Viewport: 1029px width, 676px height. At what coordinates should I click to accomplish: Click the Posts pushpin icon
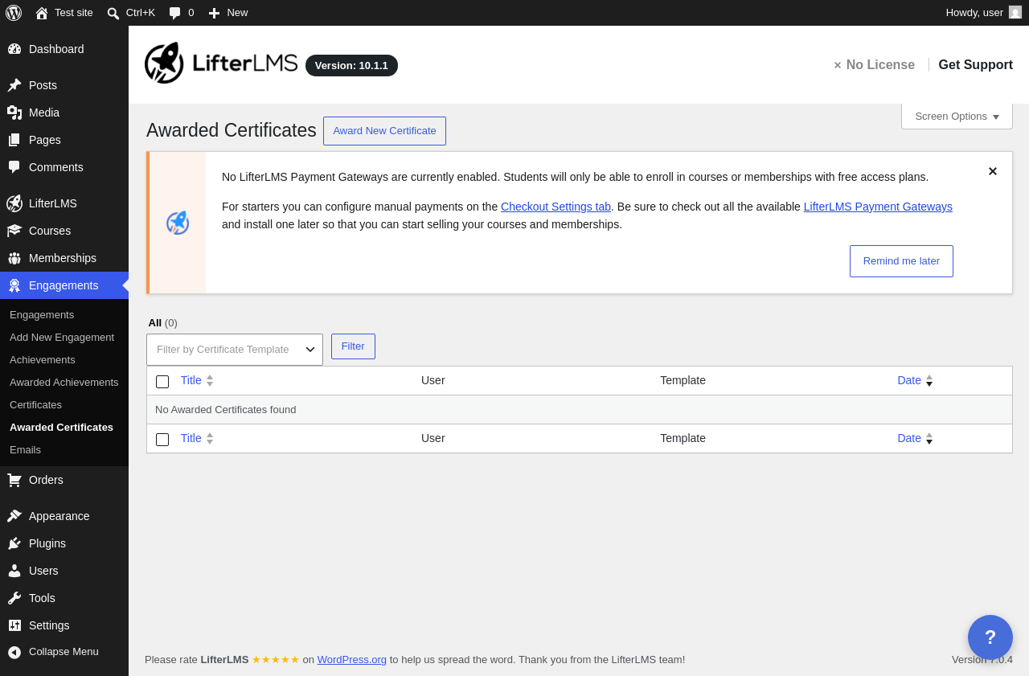(x=14, y=85)
